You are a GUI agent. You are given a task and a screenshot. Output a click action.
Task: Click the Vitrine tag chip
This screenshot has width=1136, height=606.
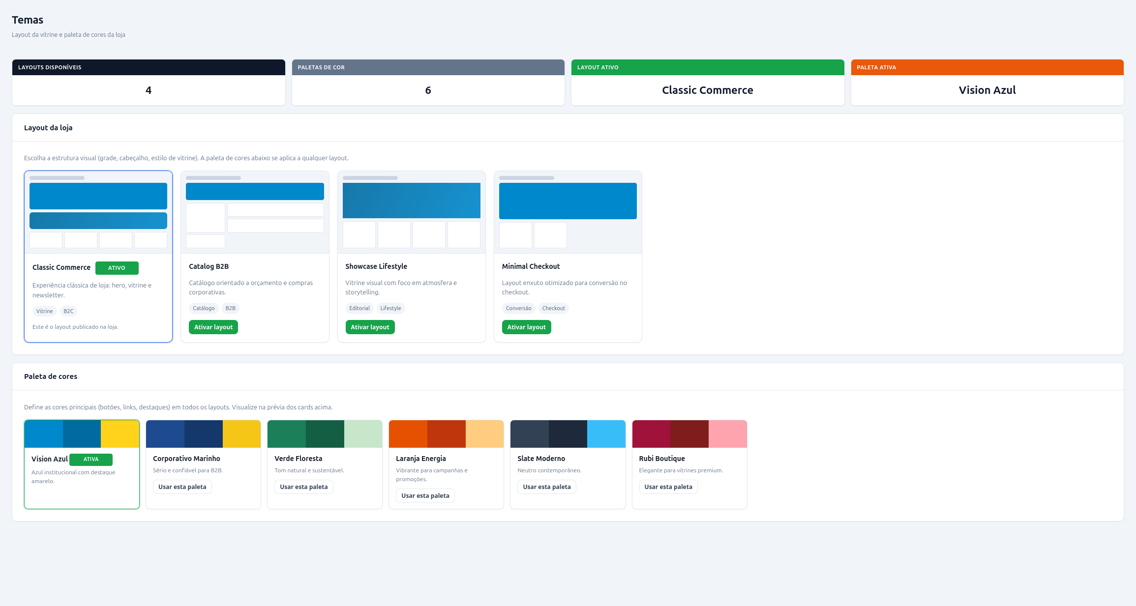(x=44, y=311)
